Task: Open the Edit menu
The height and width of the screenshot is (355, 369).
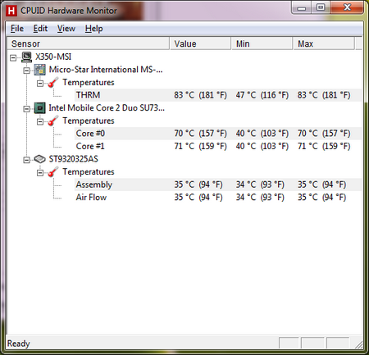Action: 40,29
